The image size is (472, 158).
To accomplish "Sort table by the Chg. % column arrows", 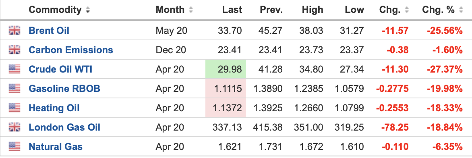I will pos(461,10).
